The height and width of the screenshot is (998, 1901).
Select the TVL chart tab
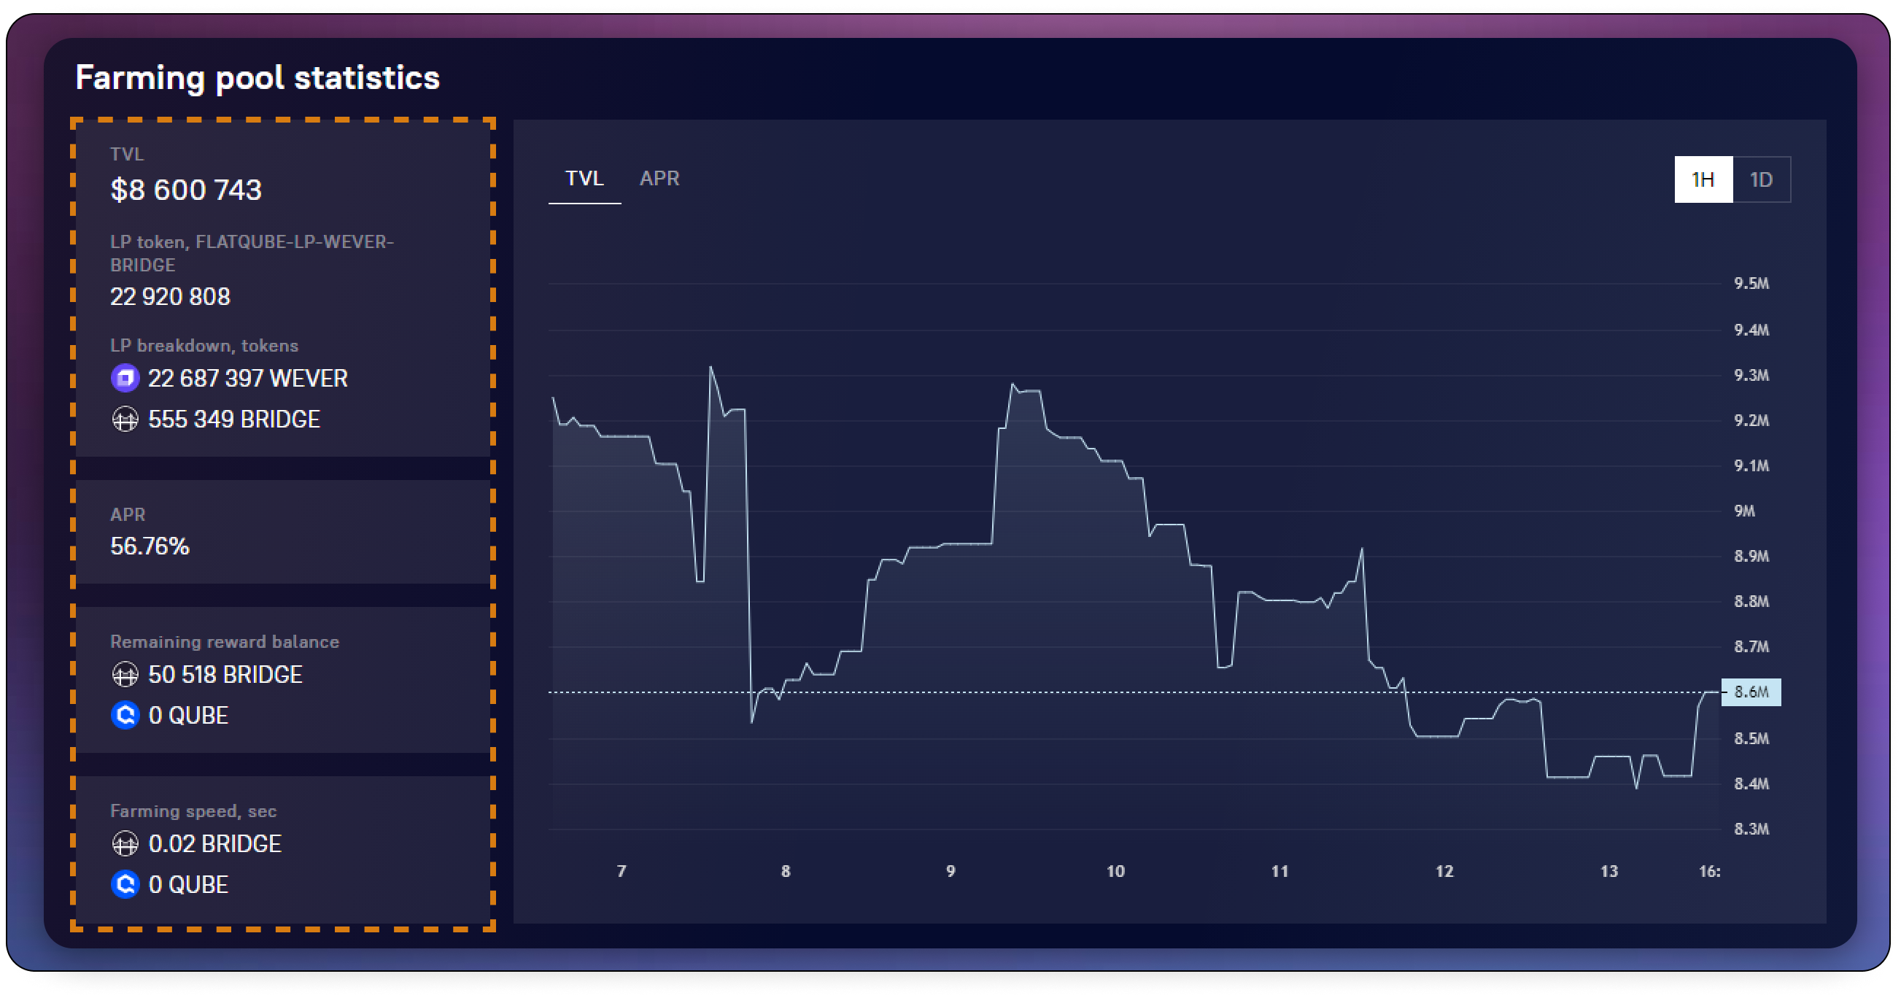tap(584, 179)
